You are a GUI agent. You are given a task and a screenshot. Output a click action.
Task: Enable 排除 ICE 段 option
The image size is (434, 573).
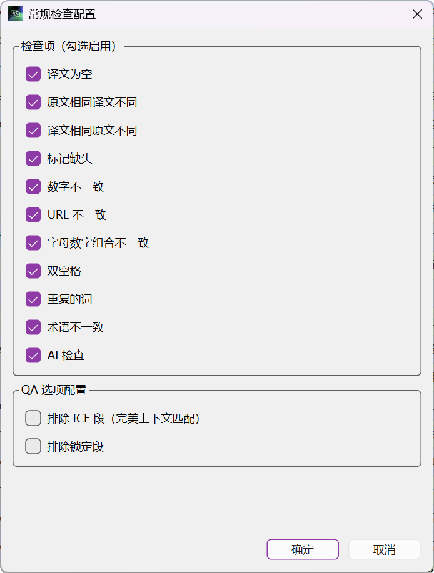pyautogui.click(x=33, y=418)
